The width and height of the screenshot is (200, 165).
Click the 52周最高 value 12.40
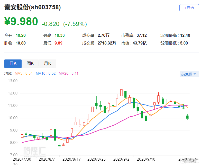click(185, 35)
